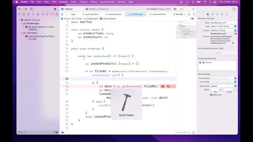Open the Editor menu
Image resolution: width=253 pixels, height=142 pixels.
[x=74, y=2]
